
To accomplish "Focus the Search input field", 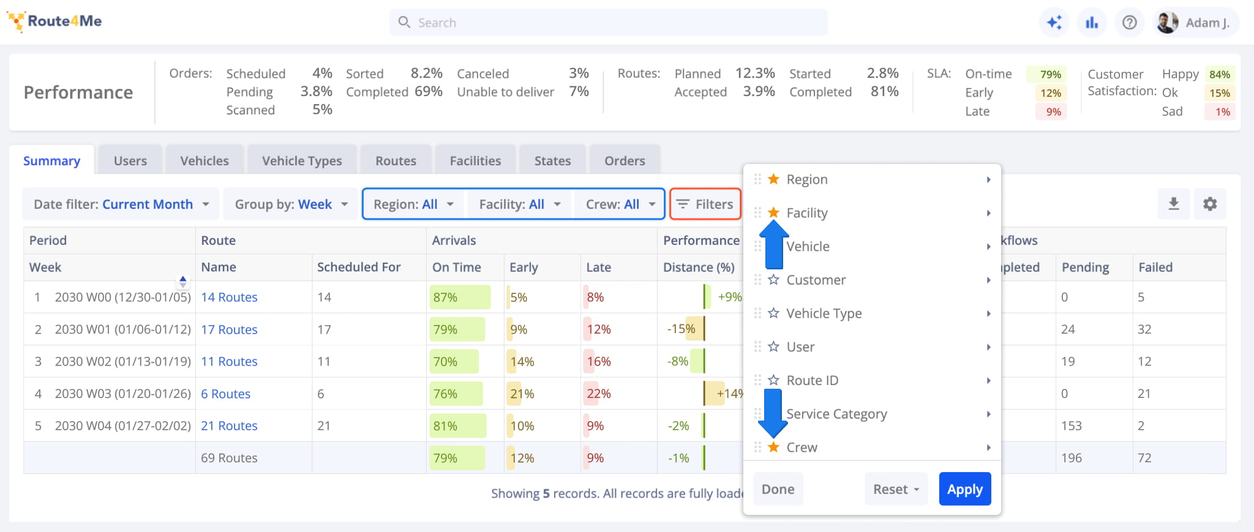I will (x=609, y=23).
